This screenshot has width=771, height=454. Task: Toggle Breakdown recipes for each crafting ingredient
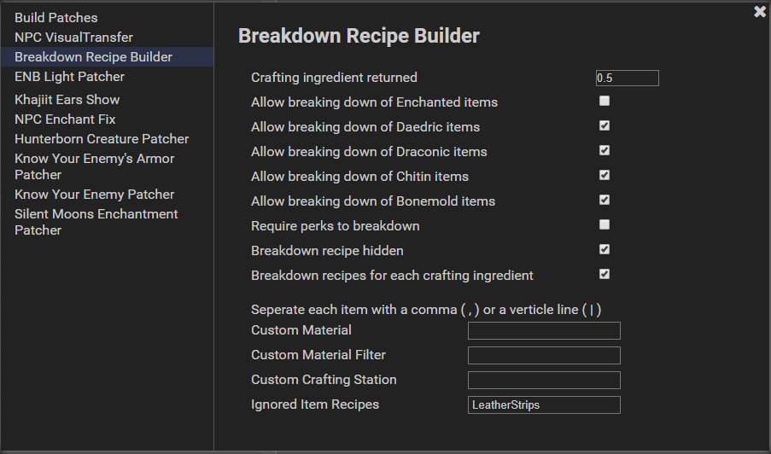coord(605,274)
